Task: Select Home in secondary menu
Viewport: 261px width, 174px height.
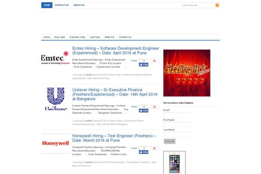Action: 47,37
